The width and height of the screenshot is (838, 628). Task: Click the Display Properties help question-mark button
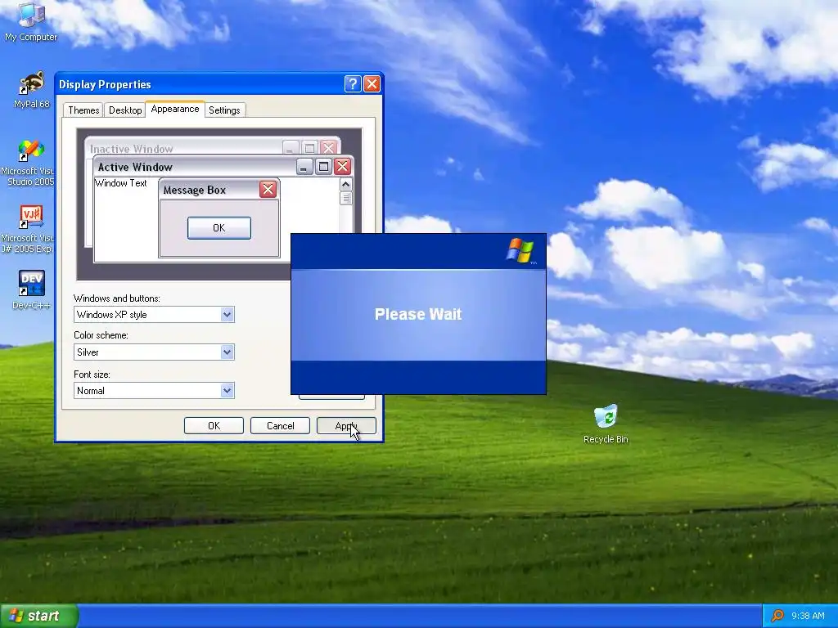coord(353,84)
